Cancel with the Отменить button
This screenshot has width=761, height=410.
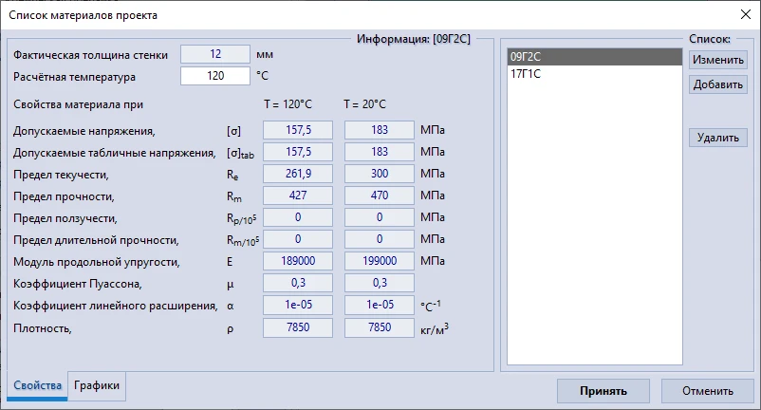pos(707,390)
